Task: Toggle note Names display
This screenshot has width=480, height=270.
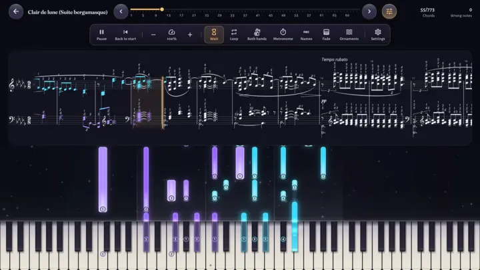Action: 306,35
